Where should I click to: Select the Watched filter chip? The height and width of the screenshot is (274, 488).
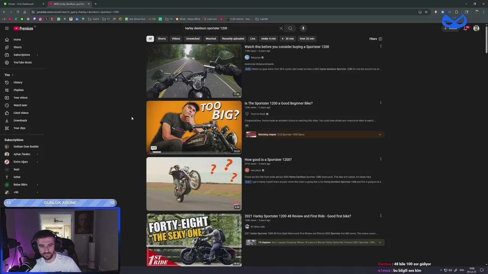pos(211,38)
